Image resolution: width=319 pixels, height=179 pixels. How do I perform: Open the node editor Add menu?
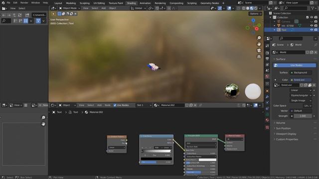point(99,105)
